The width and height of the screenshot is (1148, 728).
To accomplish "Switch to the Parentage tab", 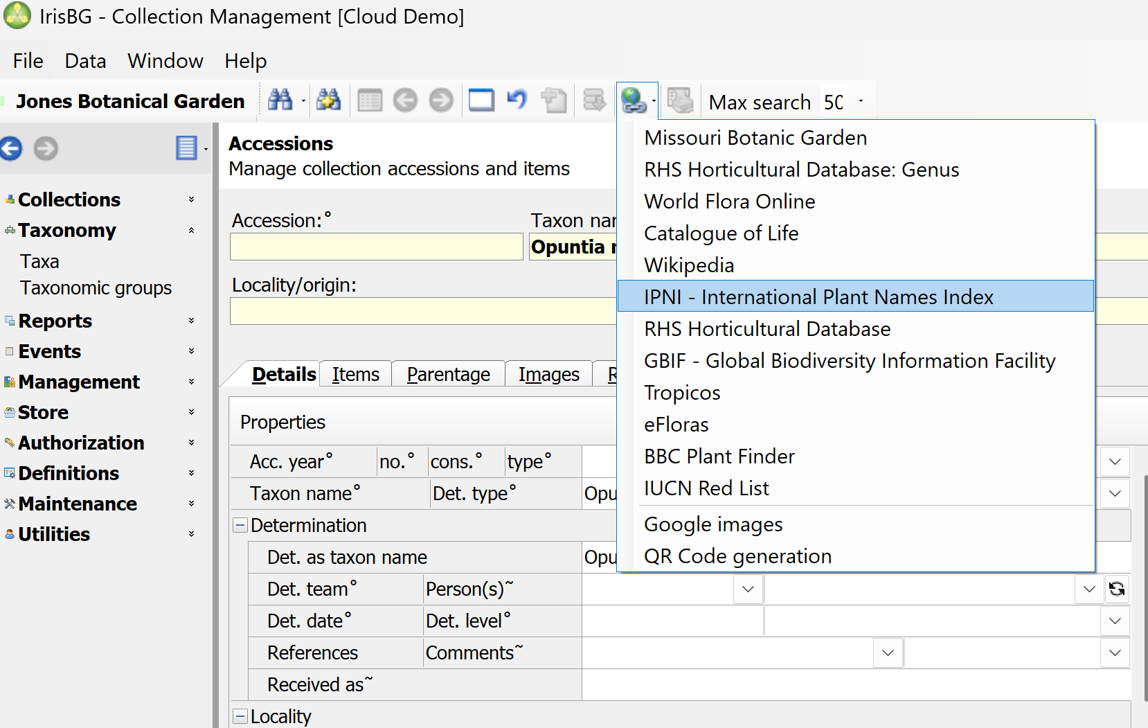I will pos(449,374).
